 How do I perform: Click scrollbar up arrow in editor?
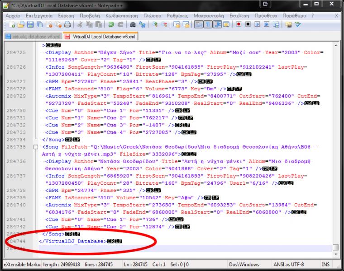coord(336,45)
